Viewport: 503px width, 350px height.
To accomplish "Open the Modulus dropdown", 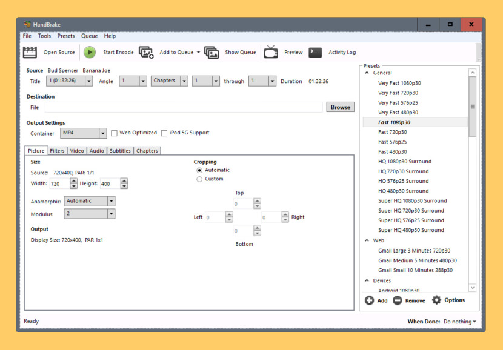I will point(90,214).
